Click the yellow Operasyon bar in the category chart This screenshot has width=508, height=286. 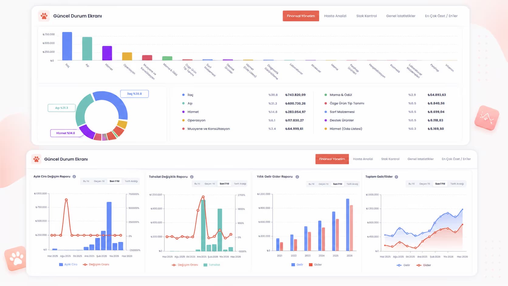click(x=127, y=57)
